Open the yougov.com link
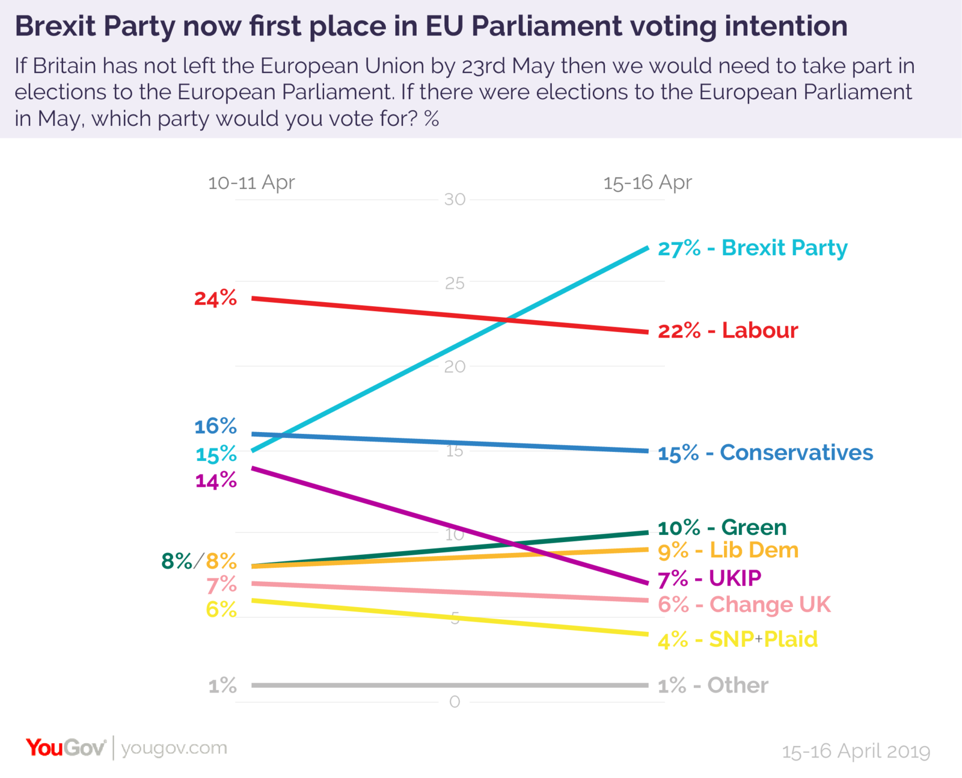Viewport: 962px width, 778px height. coord(174,748)
